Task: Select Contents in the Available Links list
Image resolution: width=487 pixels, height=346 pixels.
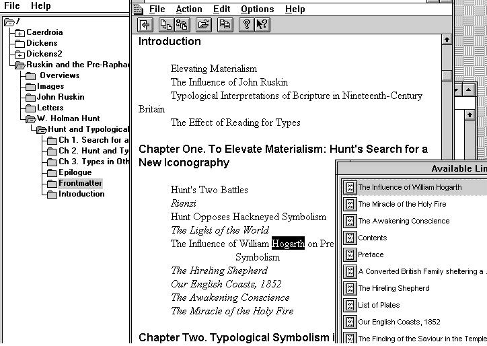Action: pos(373,238)
